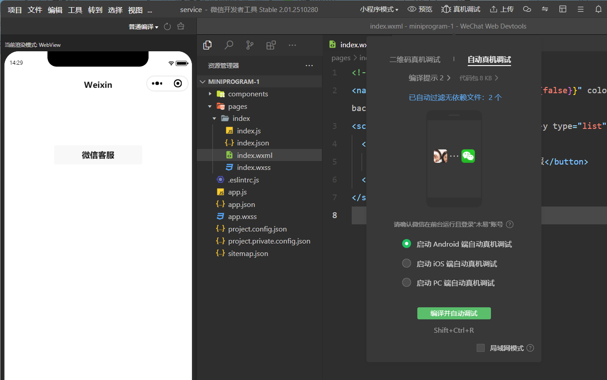The image size is (607, 380).
Task: Show more menu items after 视图
Action: click(150, 10)
